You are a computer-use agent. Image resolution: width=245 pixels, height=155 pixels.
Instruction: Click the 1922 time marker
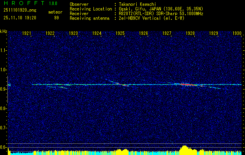[50, 33]
